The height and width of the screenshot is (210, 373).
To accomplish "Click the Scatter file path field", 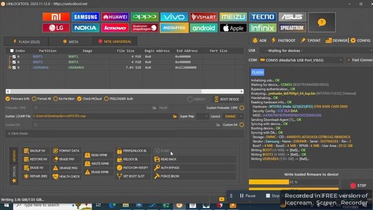I will click(103, 116).
